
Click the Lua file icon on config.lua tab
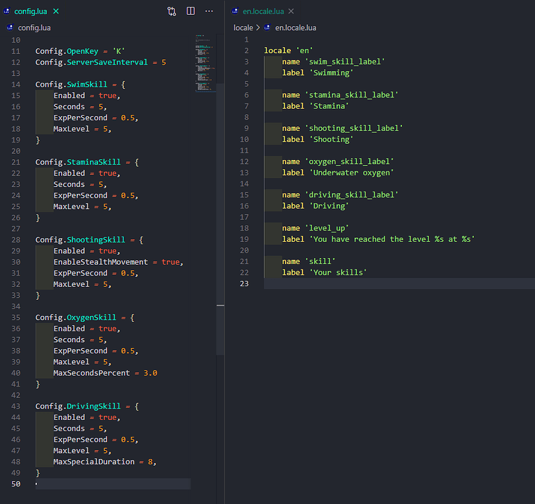(7, 11)
